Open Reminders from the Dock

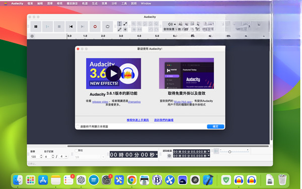68,180
